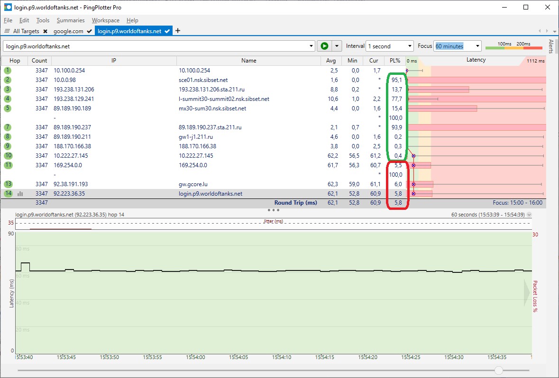This screenshot has width=559, height=378.
Task: Add a new target tab with the plus icon
Action: pos(177,31)
